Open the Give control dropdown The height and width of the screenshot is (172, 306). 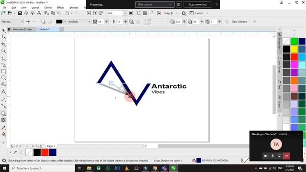155,4
